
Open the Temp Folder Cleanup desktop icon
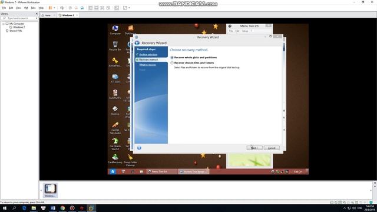[x=130, y=160]
